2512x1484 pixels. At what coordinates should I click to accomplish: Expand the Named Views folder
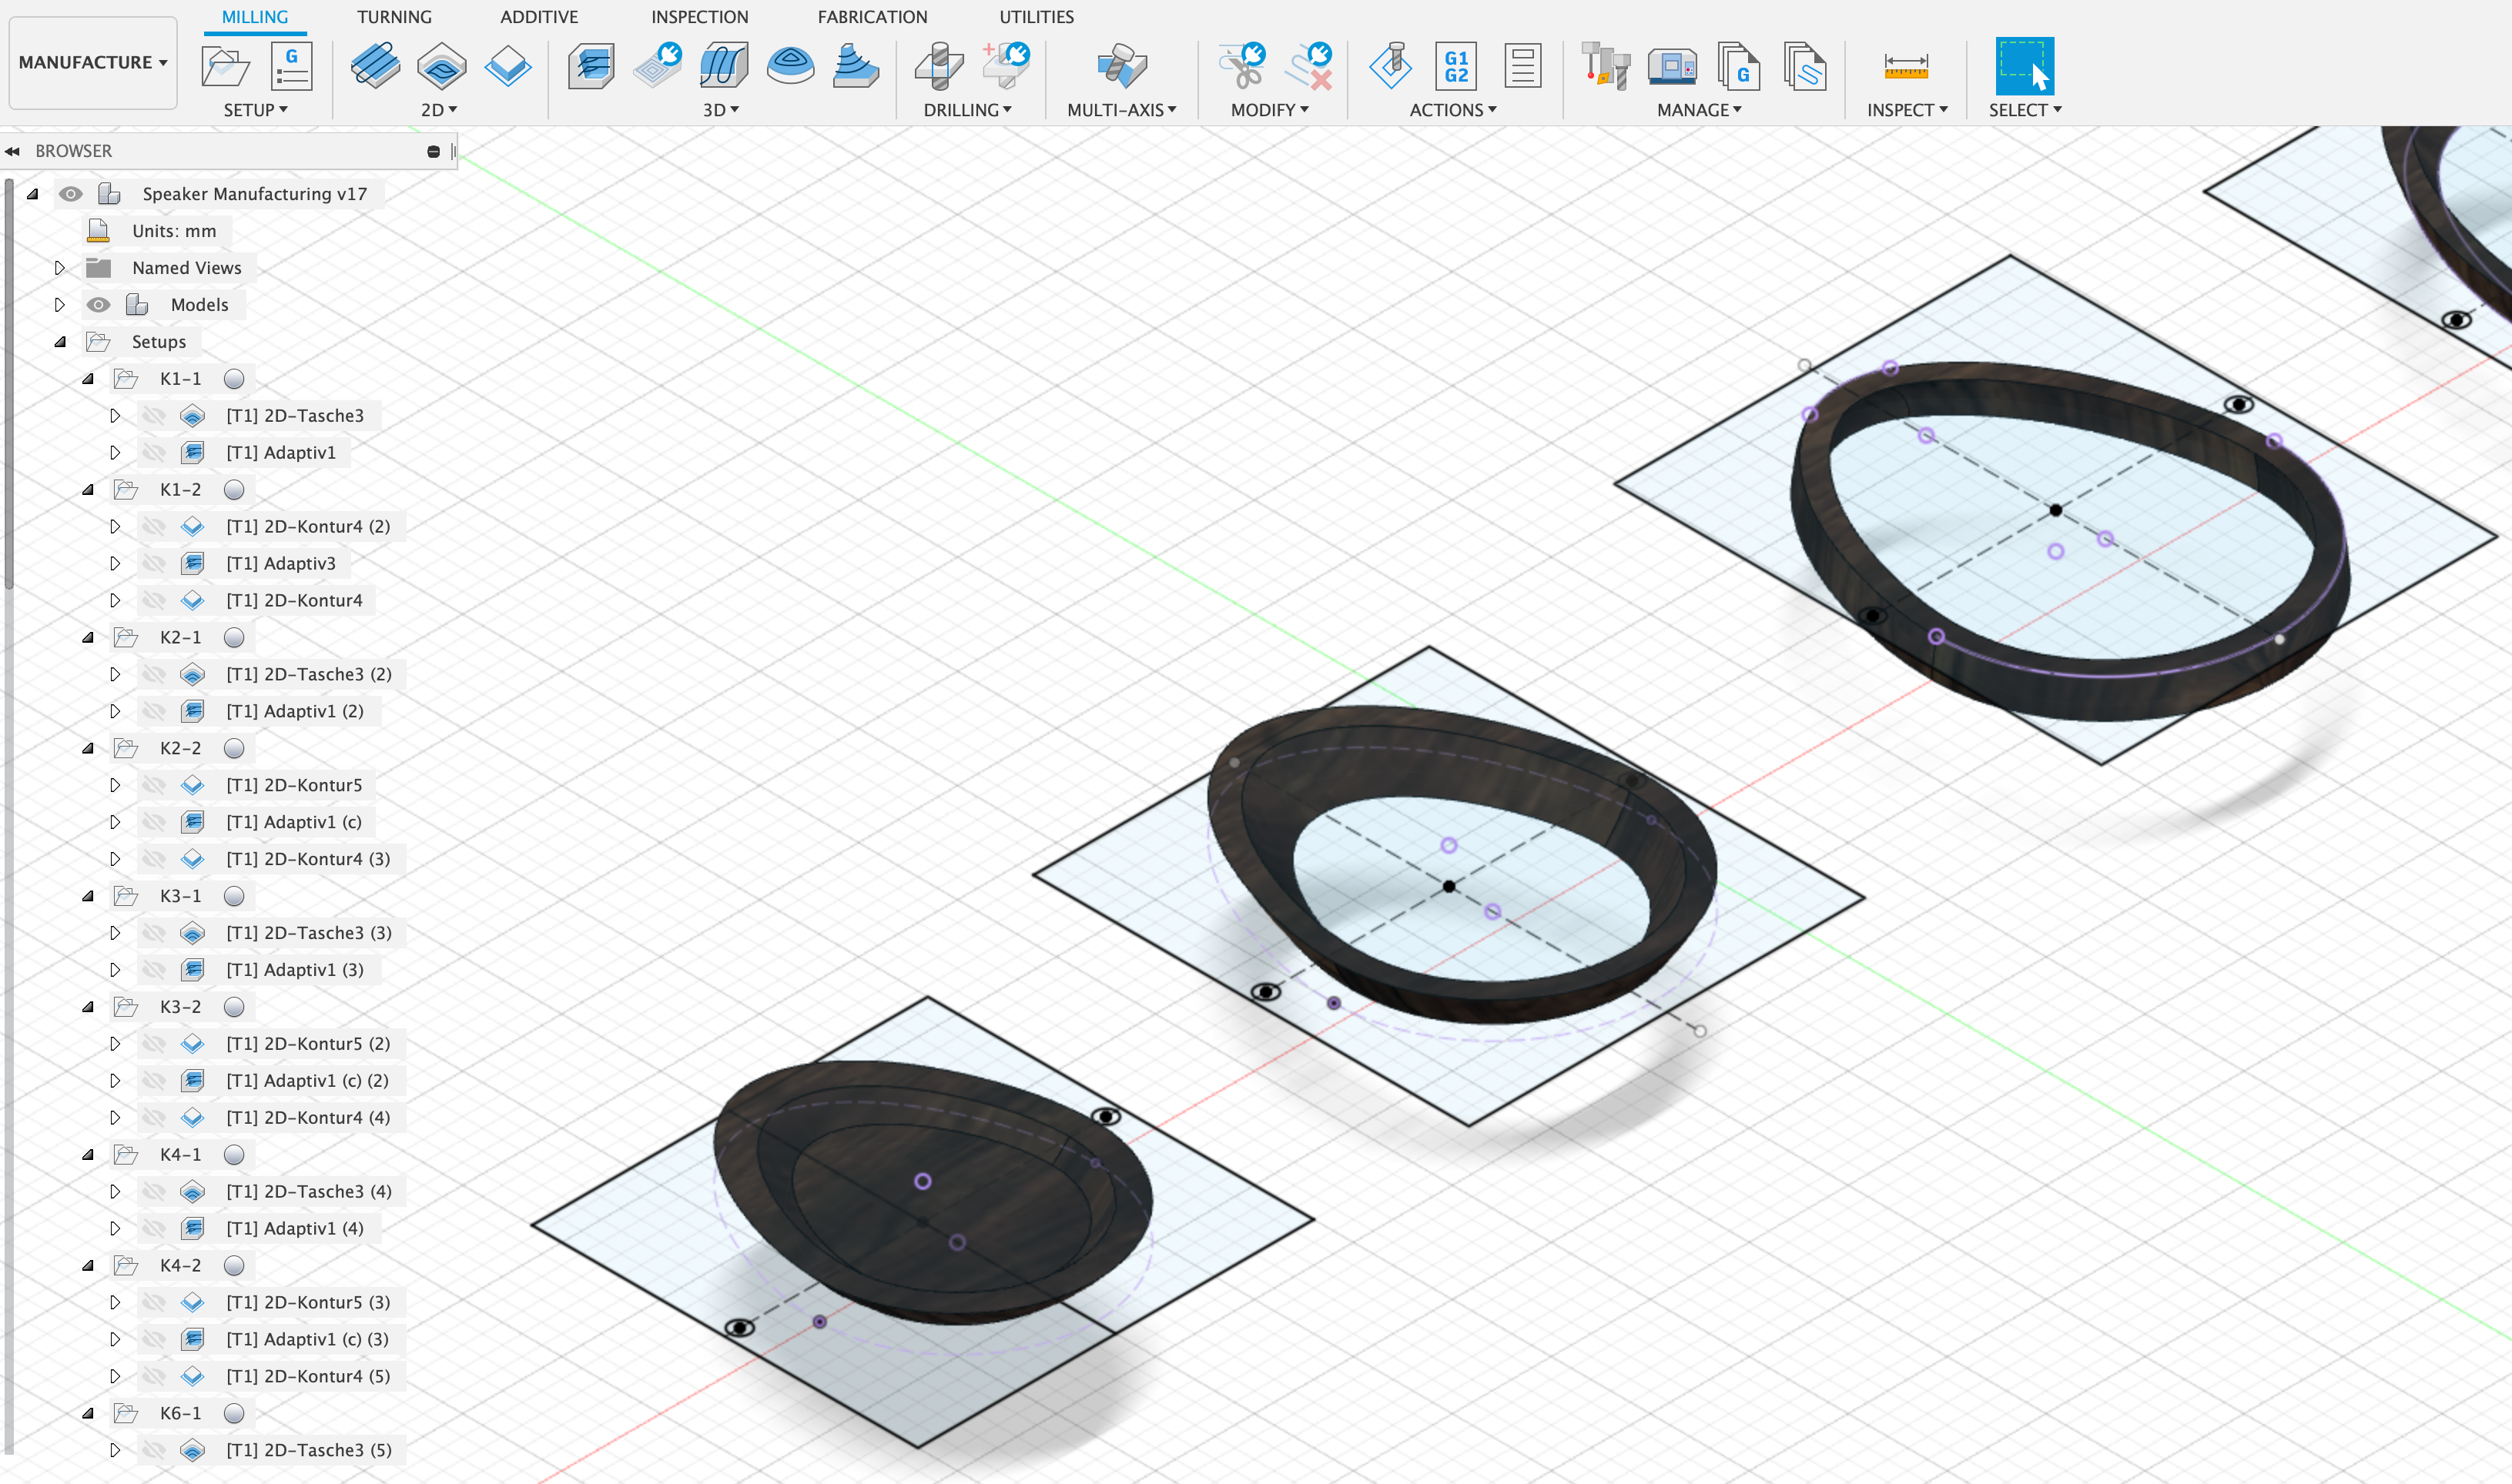59,267
